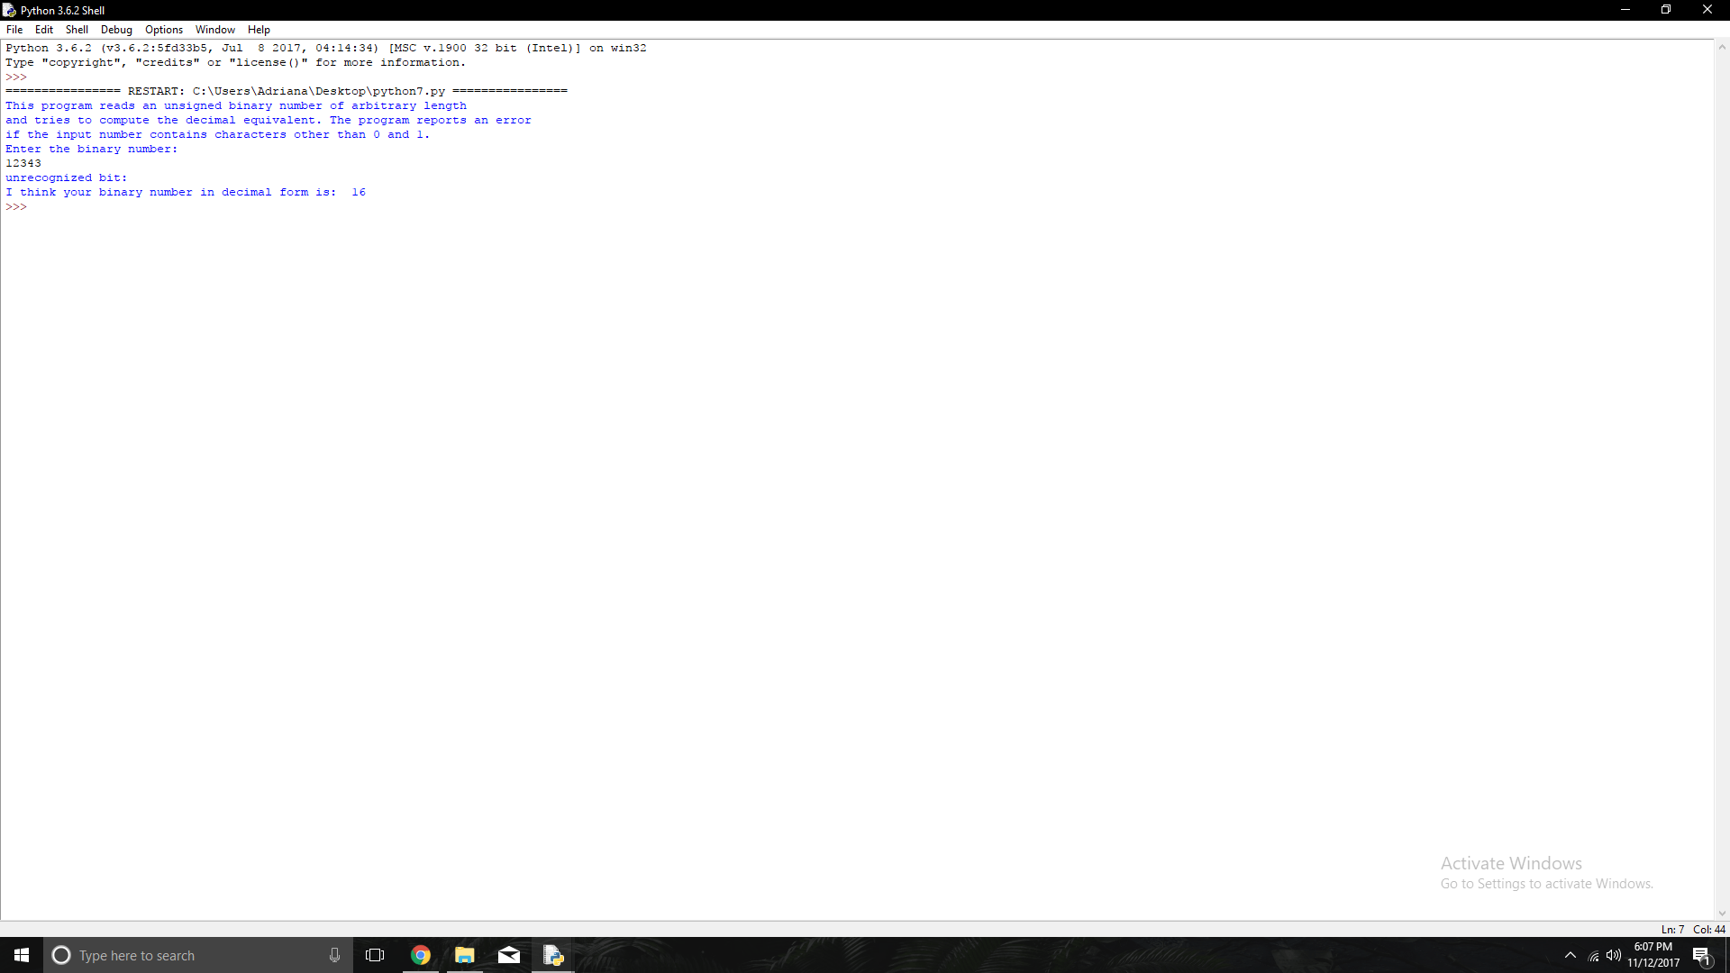Click the microphone icon in search box
This screenshot has width=1730, height=973.
pos(334,955)
